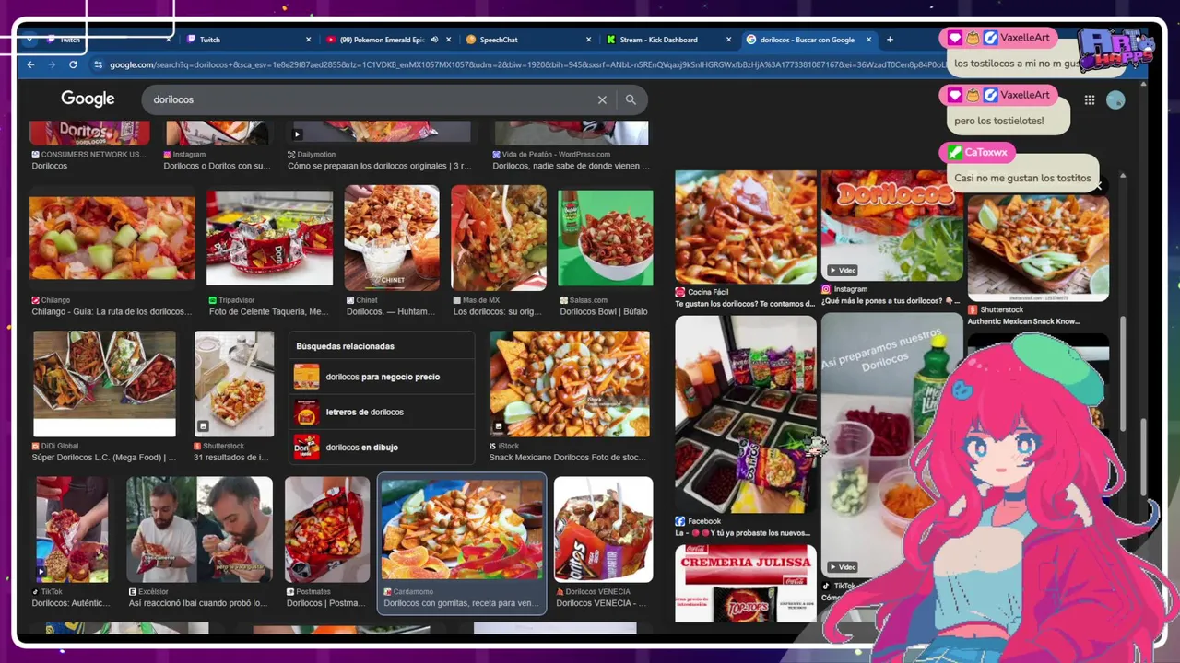Click the Facebook source icon under image
The height and width of the screenshot is (663, 1180).
pyautogui.click(x=679, y=521)
